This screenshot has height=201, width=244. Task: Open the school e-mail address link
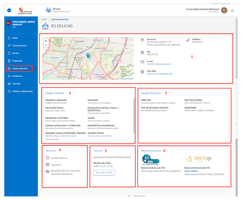159,64
